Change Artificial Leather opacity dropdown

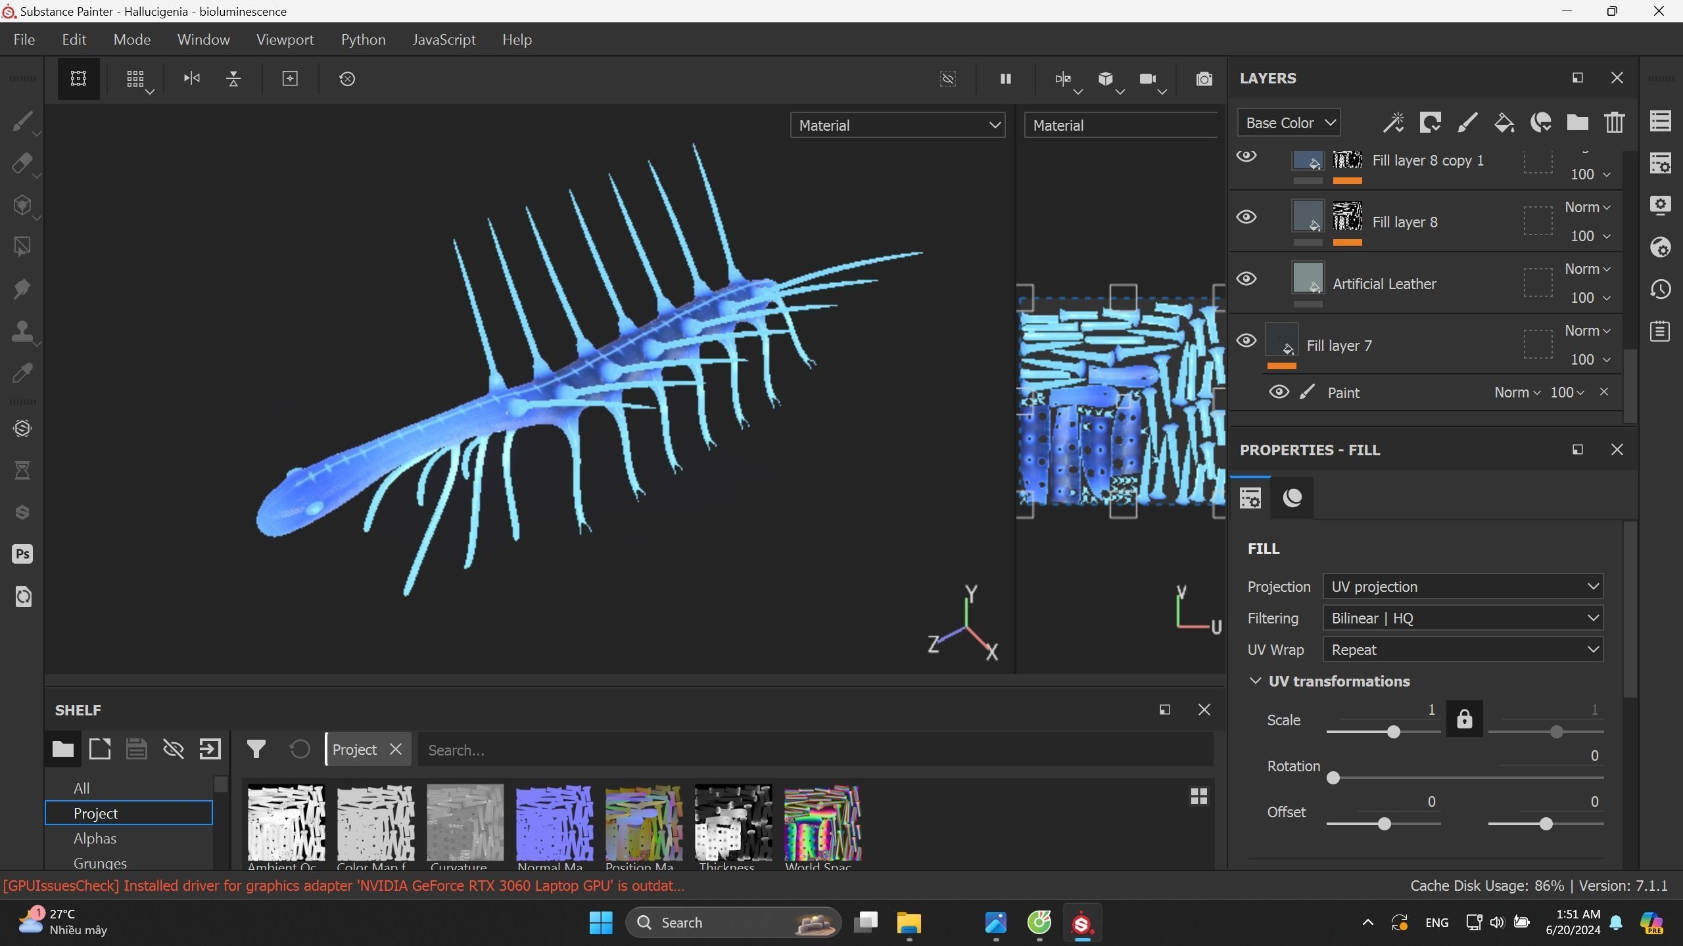(1590, 298)
